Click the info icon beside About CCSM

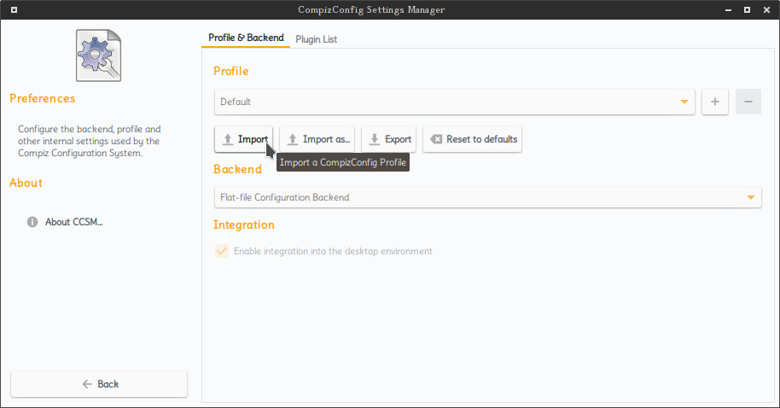pos(32,222)
